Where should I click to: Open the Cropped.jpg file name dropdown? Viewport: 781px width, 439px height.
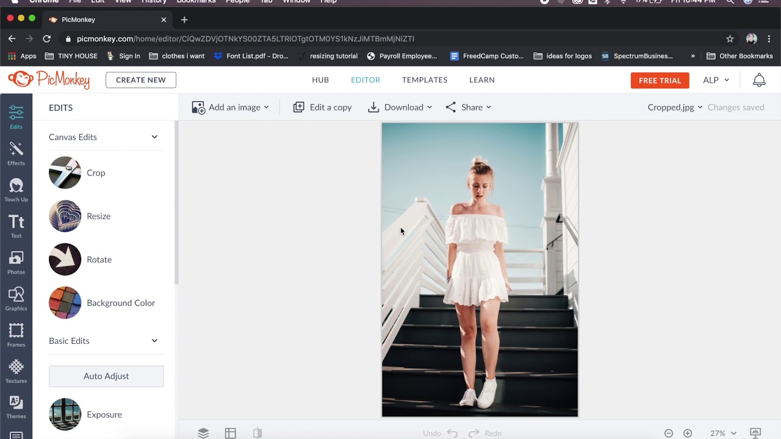[x=675, y=107]
